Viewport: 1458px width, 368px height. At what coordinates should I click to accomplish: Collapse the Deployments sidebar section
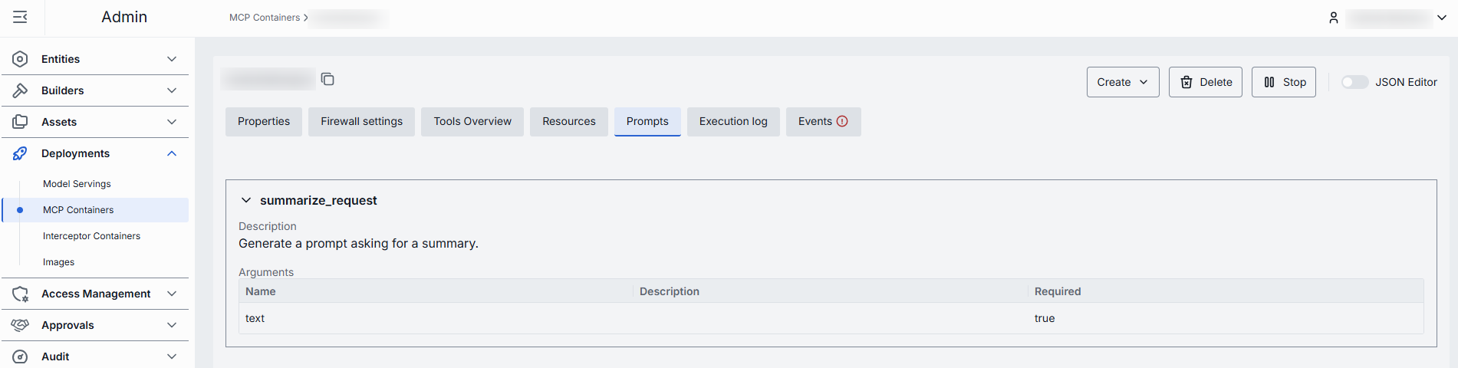click(x=172, y=153)
